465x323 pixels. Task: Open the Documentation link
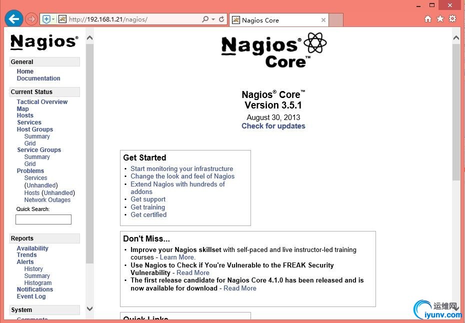coord(38,78)
